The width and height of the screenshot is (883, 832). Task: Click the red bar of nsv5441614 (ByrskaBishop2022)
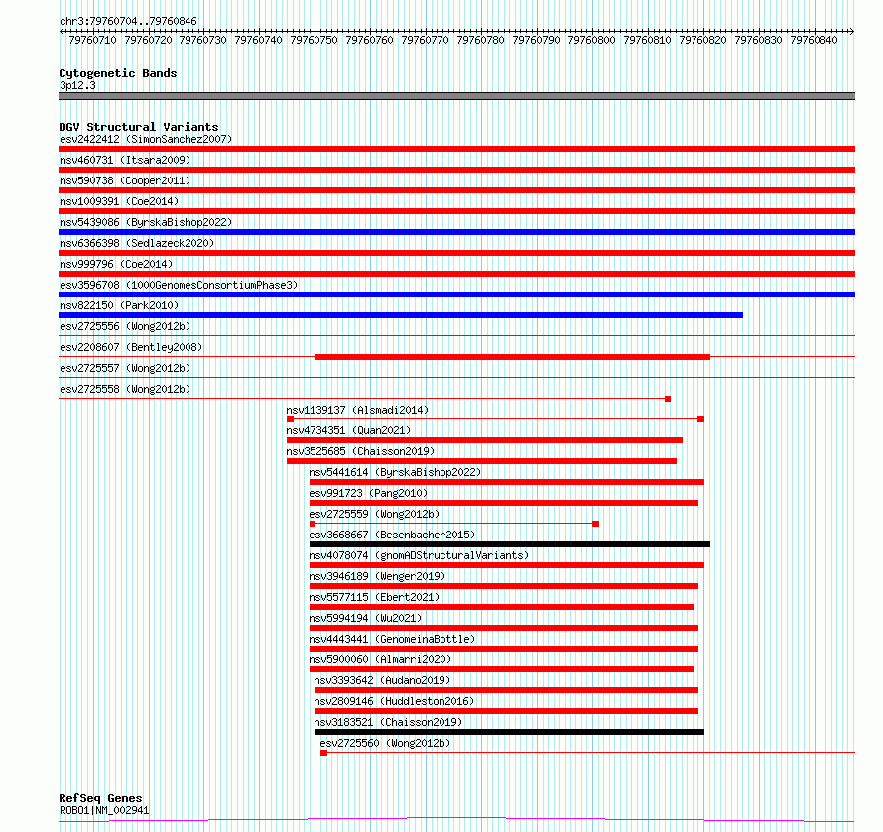tap(507, 482)
